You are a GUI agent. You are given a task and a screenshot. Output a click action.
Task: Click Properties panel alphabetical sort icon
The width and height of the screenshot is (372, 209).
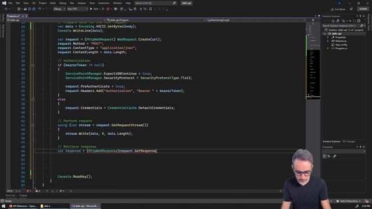pos(329,156)
